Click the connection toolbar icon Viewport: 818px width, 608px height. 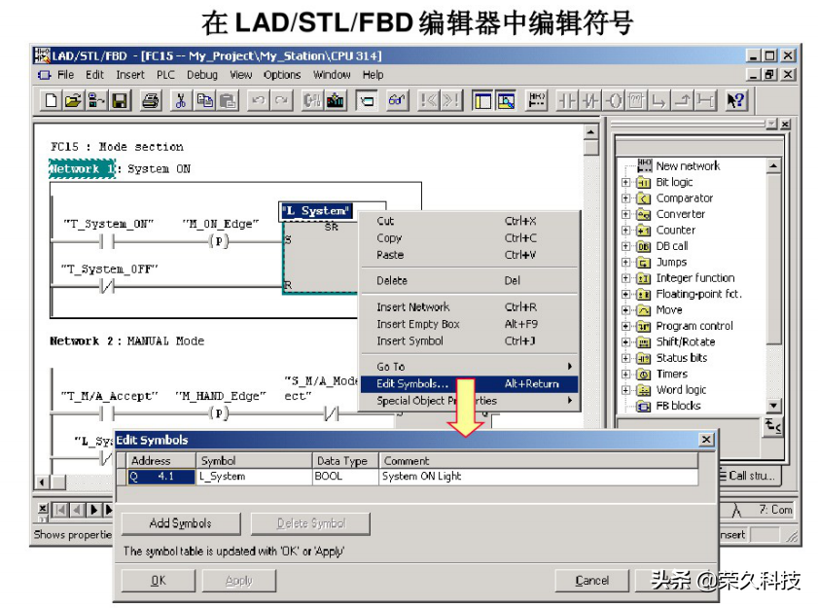pos(705,100)
